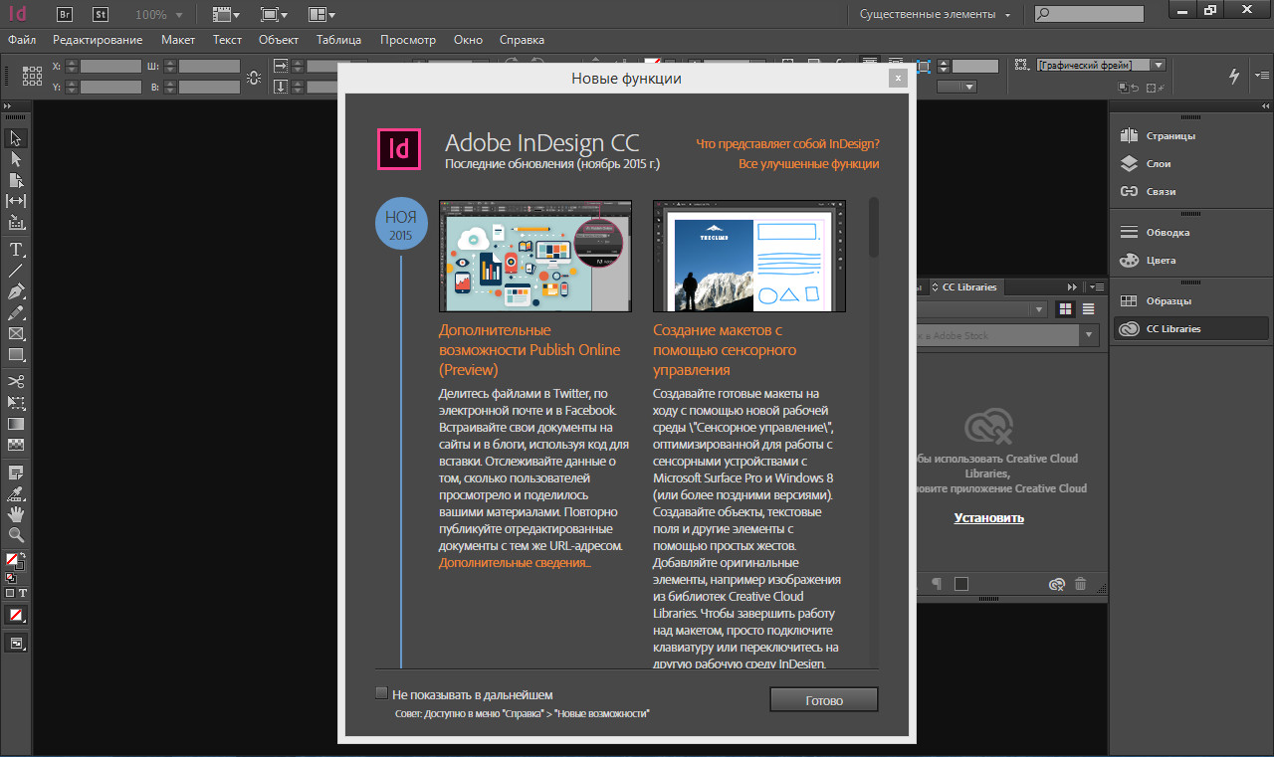
Task: Click the 'Дополнительные сведения...' link
Action: click(x=515, y=563)
